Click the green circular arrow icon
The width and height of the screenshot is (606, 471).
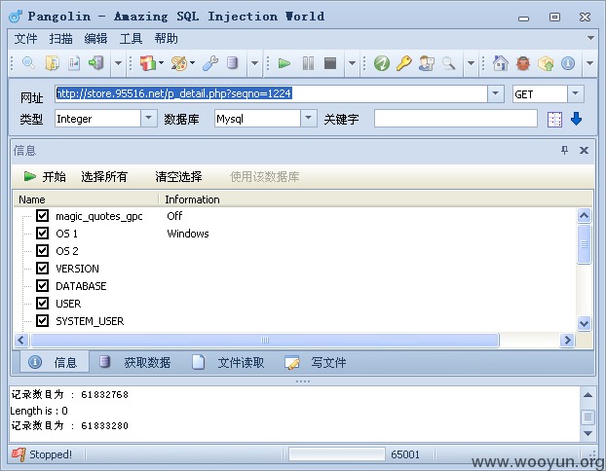tap(382, 63)
